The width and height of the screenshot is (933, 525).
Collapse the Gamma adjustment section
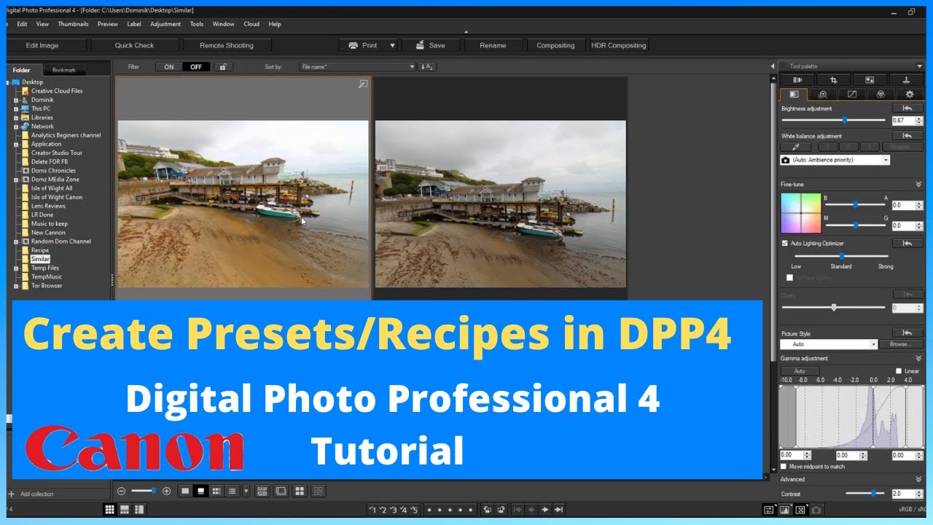(x=918, y=358)
